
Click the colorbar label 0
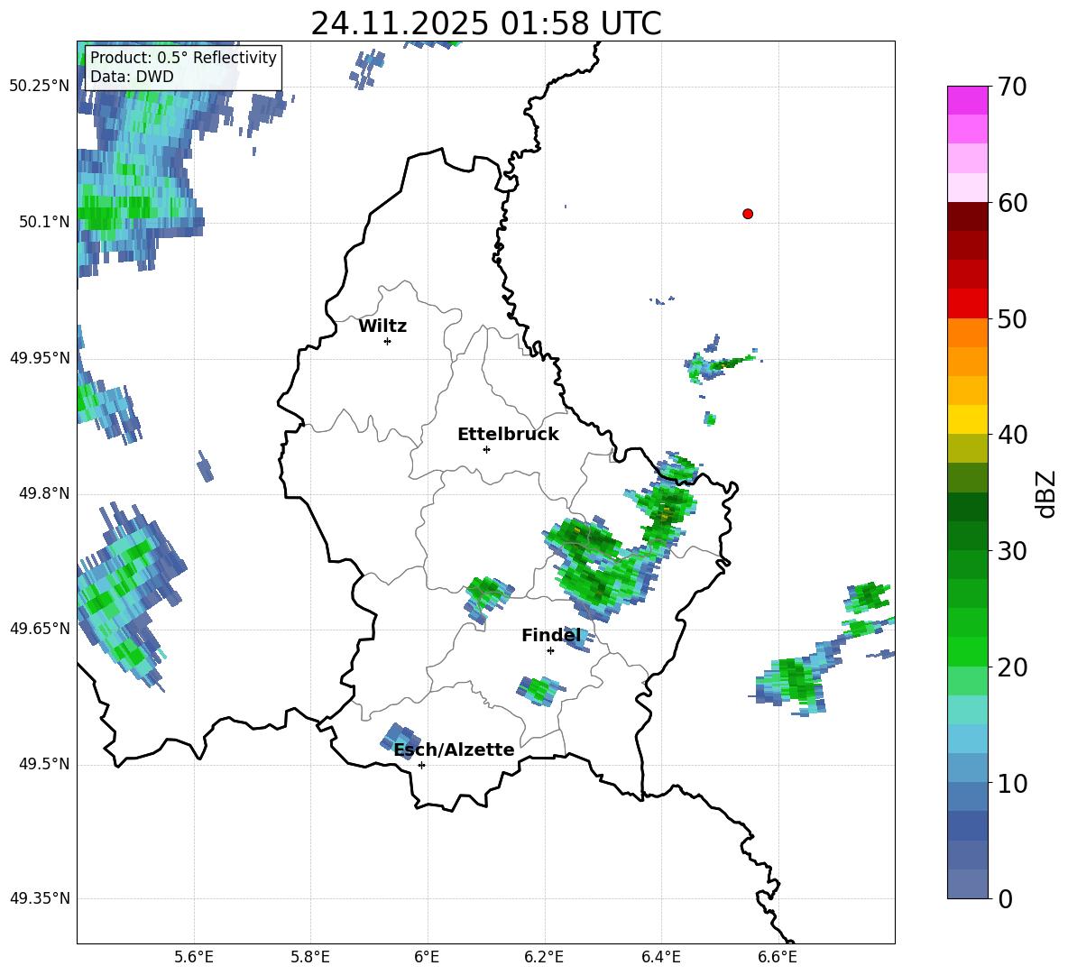click(x=1005, y=899)
